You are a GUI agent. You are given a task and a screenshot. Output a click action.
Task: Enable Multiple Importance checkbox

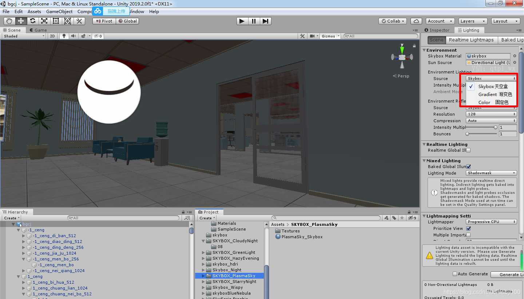click(468, 235)
